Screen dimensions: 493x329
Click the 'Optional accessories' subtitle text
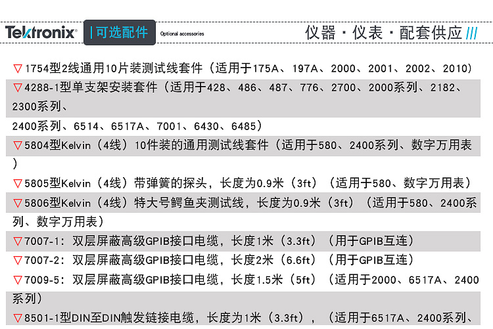[182, 33]
